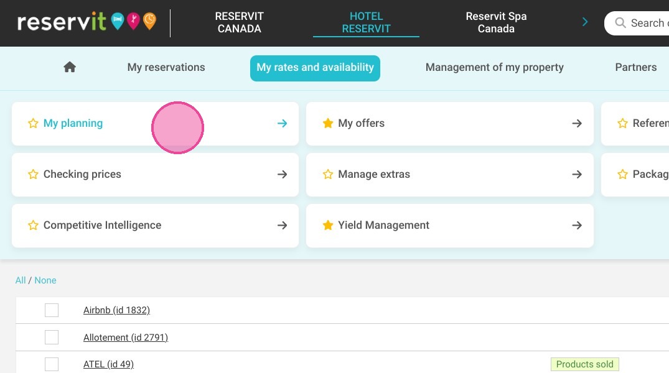The width and height of the screenshot is (669, 373).
Task: Click the Competitive Intelligence arrow
Action: coord(282,225)
